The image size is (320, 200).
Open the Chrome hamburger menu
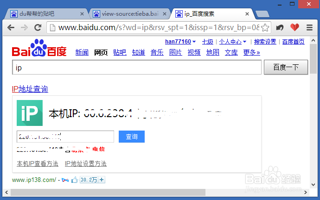click(309, 27)
